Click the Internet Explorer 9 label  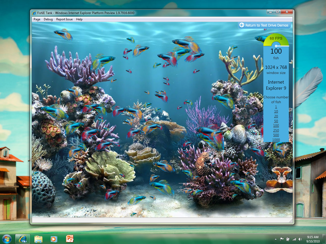pyautogui.click(x=276, y=85)
